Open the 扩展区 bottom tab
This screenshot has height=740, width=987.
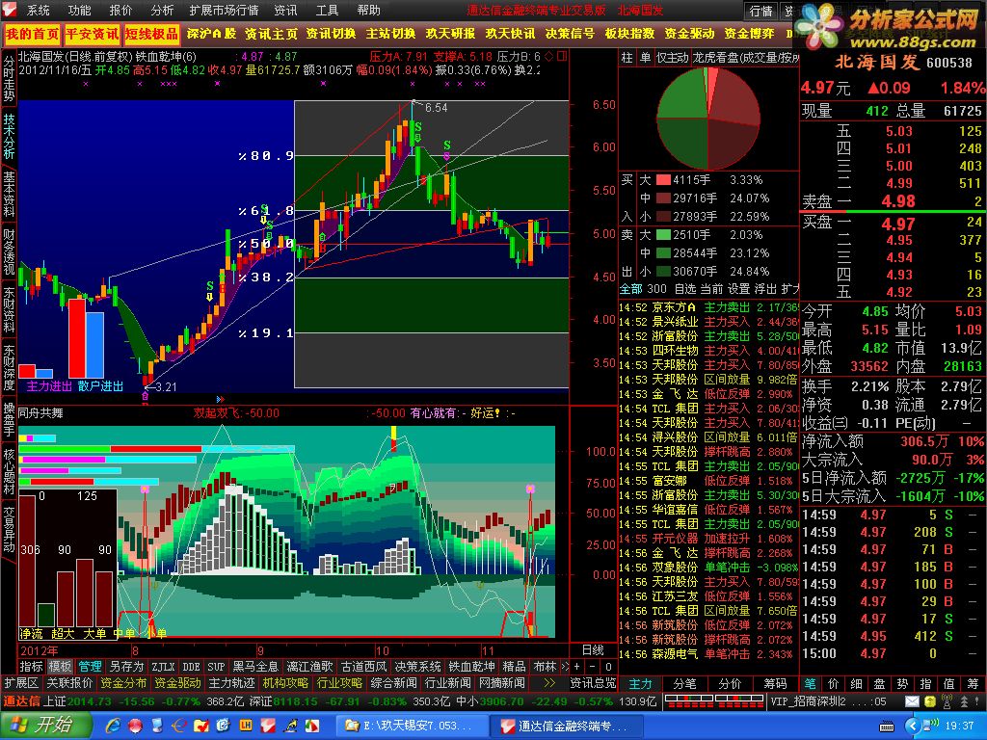click(x=21, y=683)
